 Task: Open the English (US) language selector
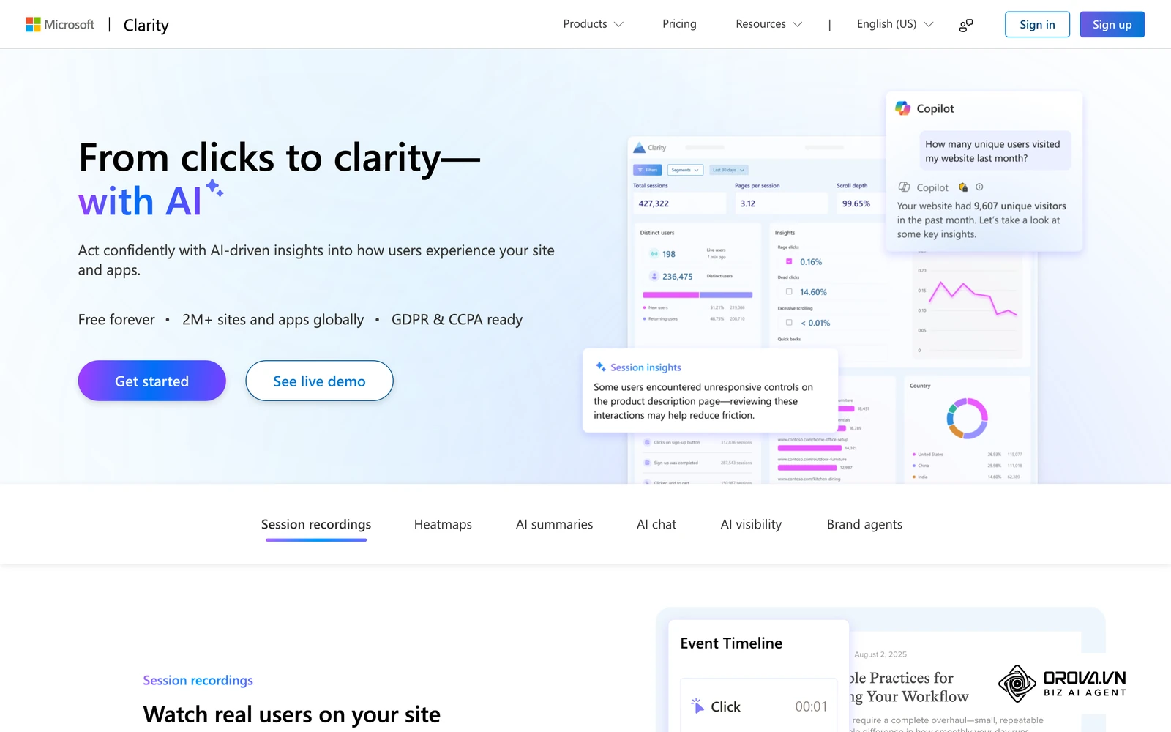(895, 24)
